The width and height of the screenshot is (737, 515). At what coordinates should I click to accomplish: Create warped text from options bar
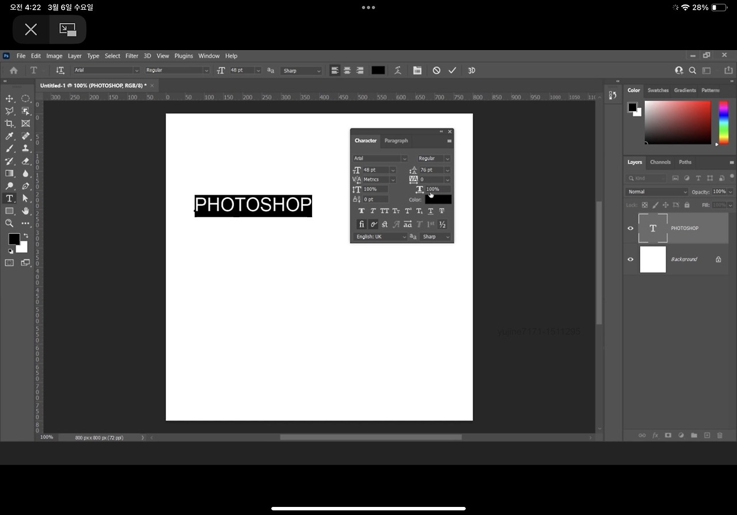397,70
